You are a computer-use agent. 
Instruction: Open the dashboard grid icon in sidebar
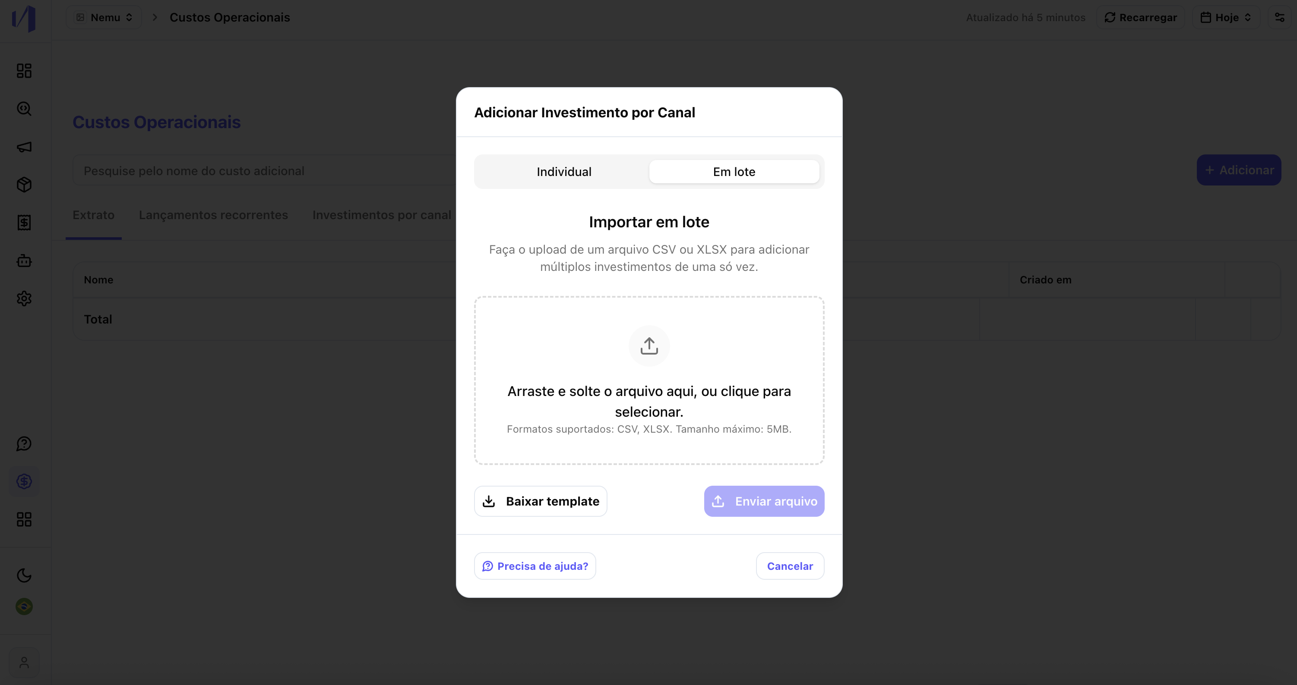point(24,70)
